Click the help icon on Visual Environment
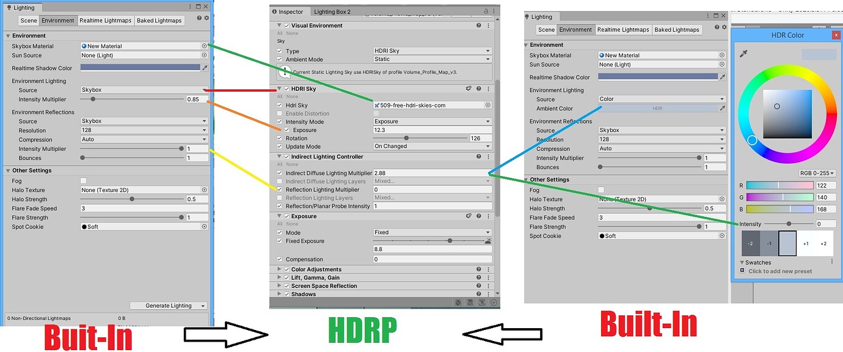Screen dimensions: 843x352 [479, 26]
